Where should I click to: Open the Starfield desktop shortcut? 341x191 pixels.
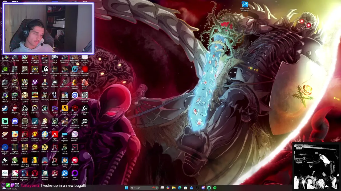click(45, 162)
